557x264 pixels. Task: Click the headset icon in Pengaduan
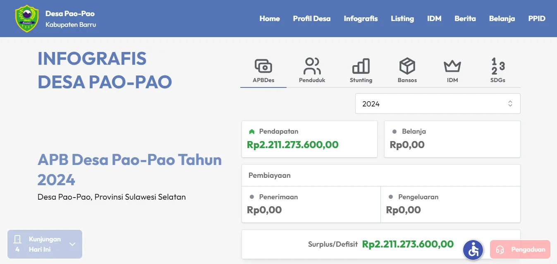[x=500, y=250]
